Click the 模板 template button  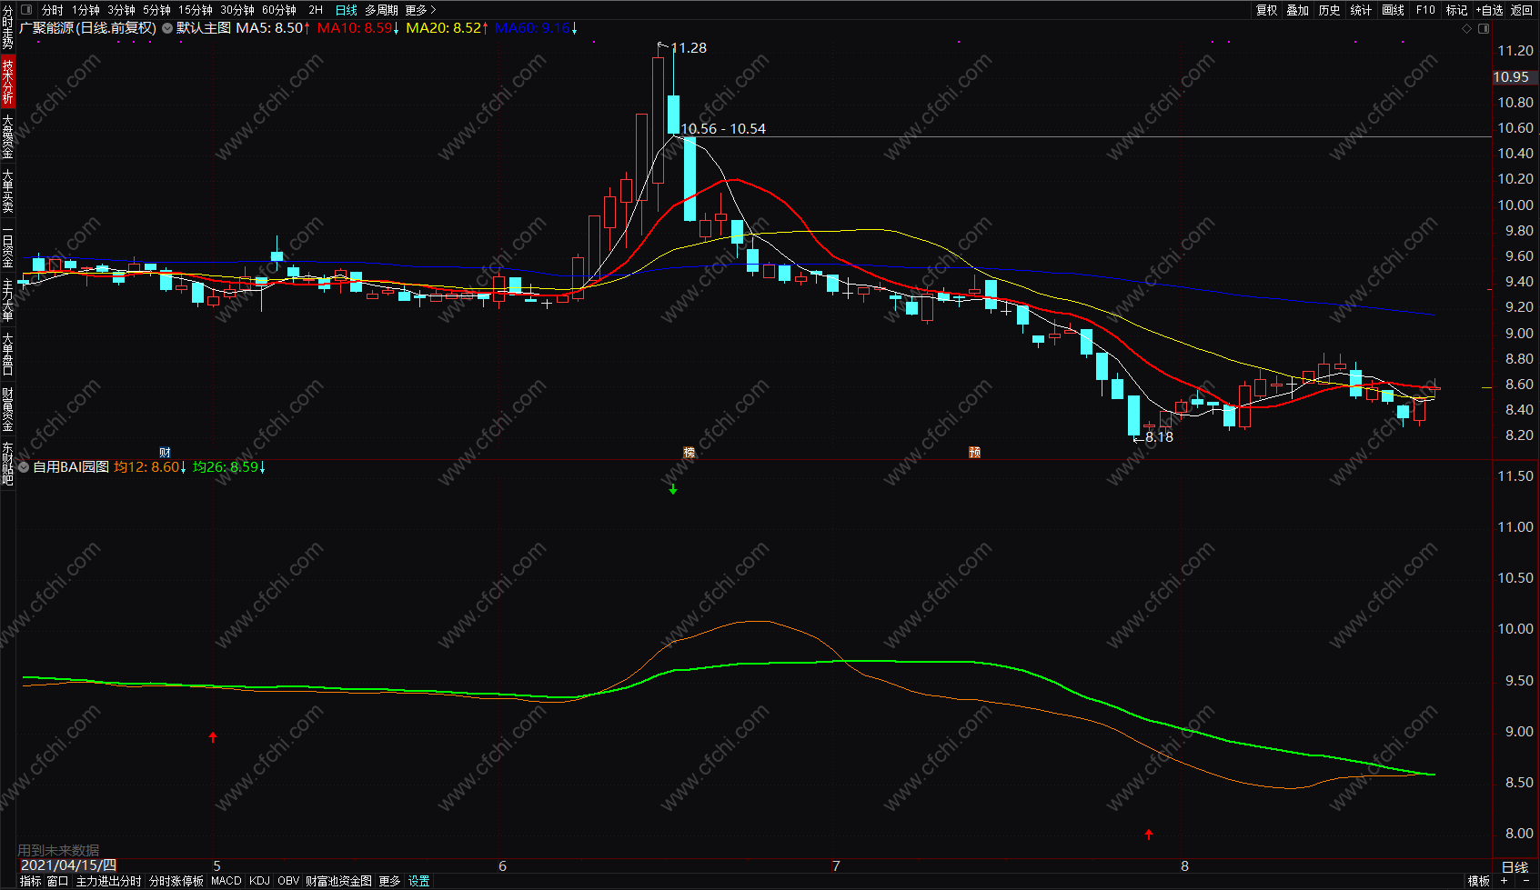tap(1479, 882)
